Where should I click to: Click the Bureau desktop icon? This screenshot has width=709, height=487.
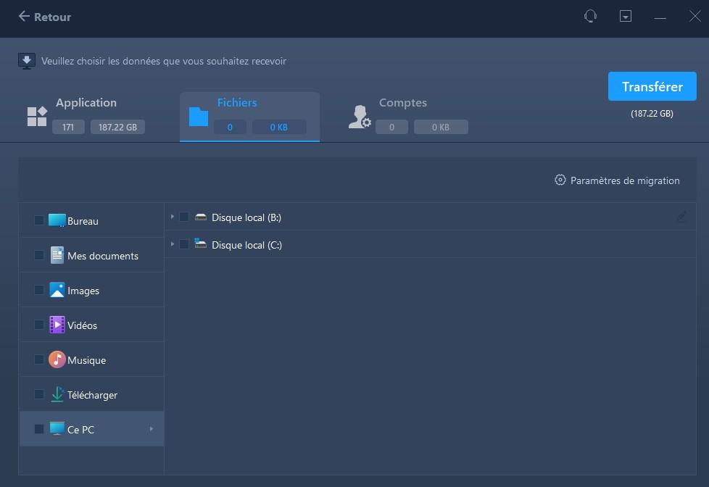57,221
